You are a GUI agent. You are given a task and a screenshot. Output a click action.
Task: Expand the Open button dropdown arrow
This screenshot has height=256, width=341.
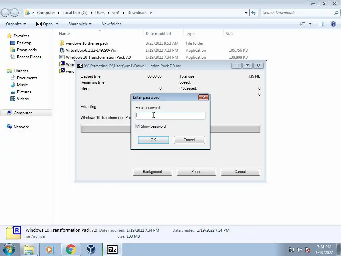click(57, 24)
